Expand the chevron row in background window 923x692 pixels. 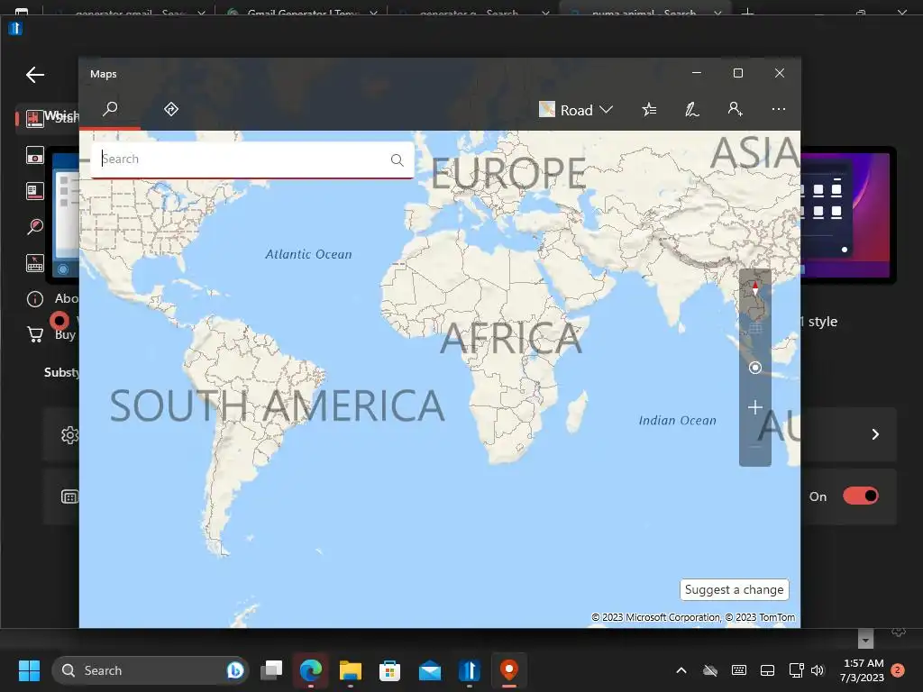pyautogui.click(x=875, y=434)
